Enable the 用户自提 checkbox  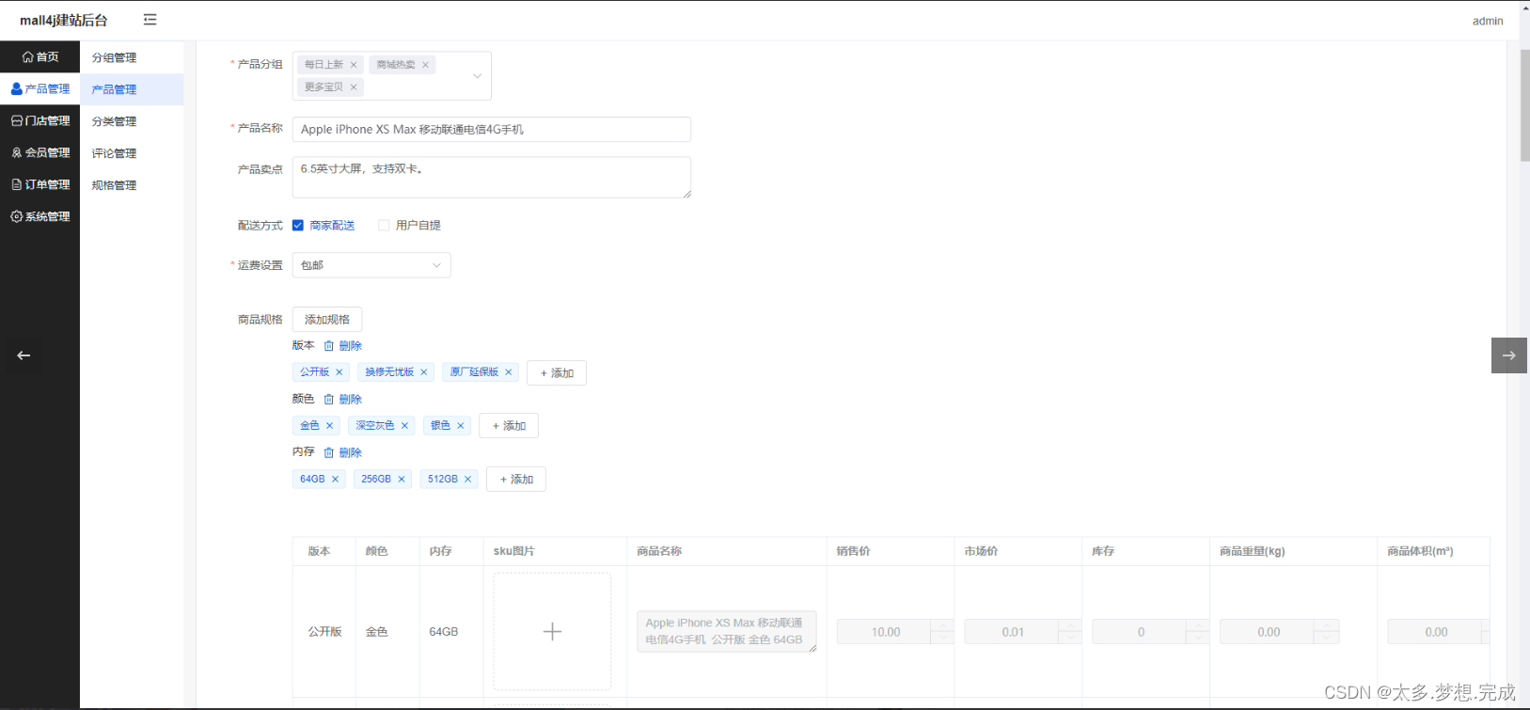point(384,226)
